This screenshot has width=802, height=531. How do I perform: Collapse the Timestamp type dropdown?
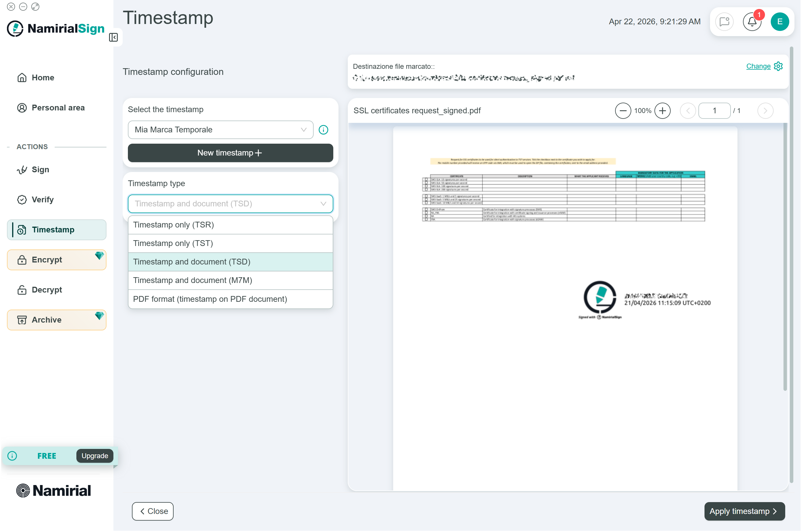coord(231,204)
